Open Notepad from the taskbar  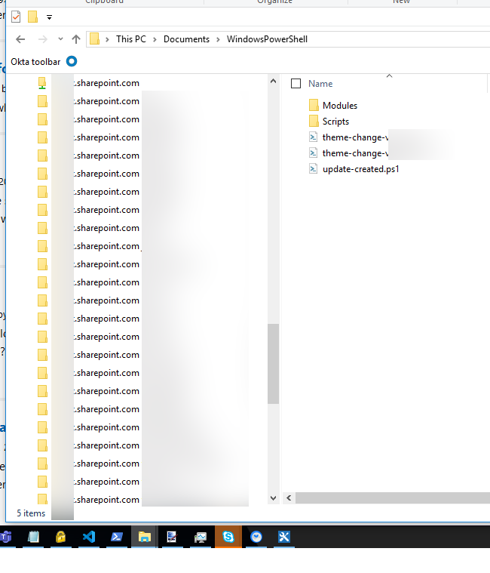(x=33, y=537)
